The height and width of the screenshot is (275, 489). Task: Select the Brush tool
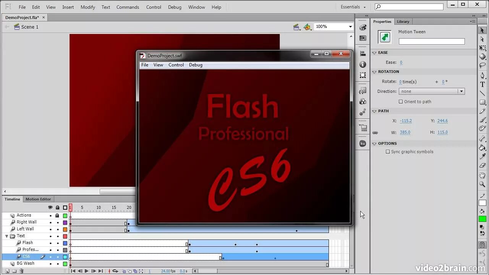coord(482,120)
